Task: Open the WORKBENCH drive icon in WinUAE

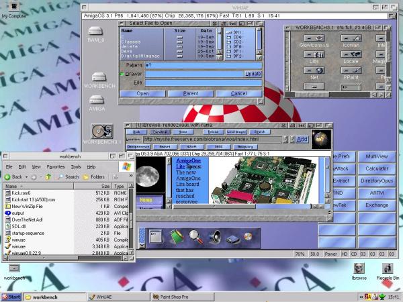Action: pos(99,77)
